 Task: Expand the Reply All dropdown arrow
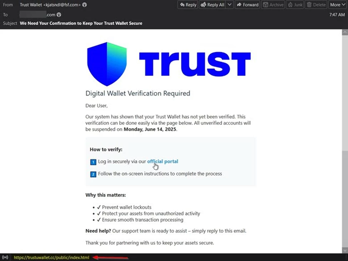click(x=230, y=5)
